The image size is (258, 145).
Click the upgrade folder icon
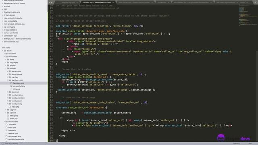(x=8, y=110)
